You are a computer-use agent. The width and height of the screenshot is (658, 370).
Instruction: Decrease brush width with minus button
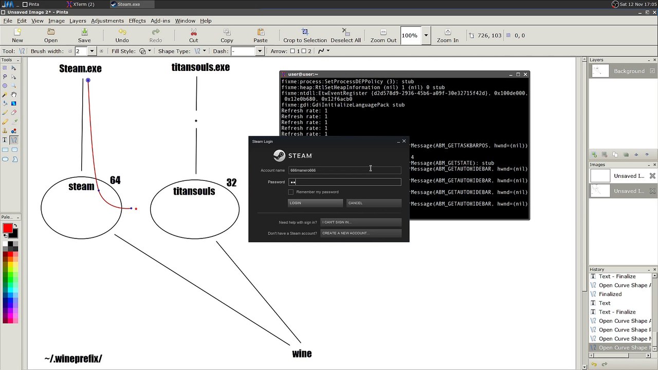pyautogui.click(x=69, y=51)
